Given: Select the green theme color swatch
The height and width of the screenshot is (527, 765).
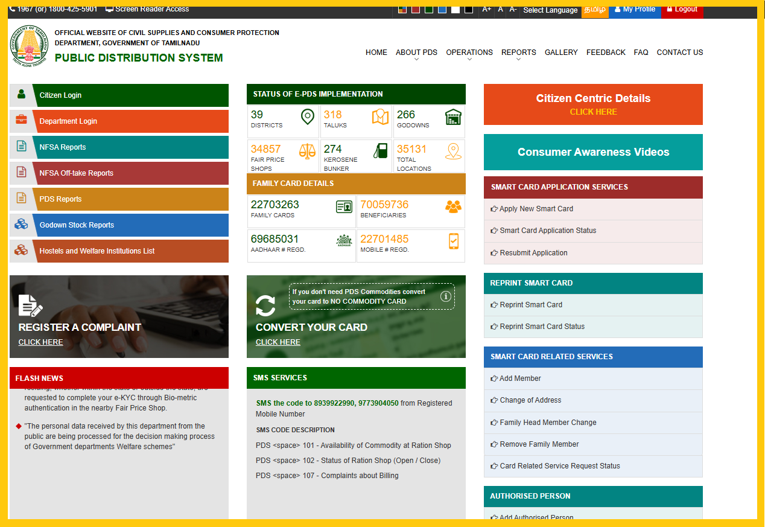Looking at the screenshot, I should [x=429, y=10].
